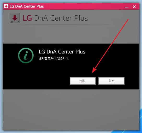Close the LG DnA Center Plus window

pos(134,7)
